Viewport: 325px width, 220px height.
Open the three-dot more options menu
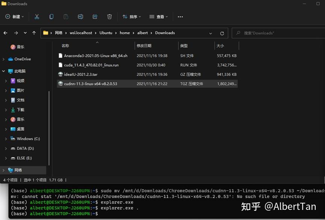click(180, 17)
